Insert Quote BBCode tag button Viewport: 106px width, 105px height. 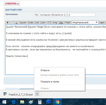point(23,22)
